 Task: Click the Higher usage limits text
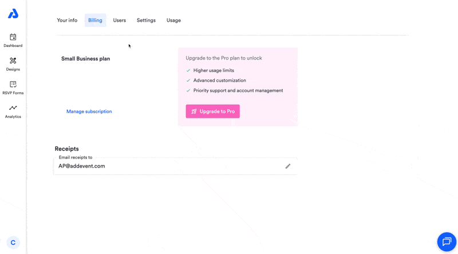(214, 70)
